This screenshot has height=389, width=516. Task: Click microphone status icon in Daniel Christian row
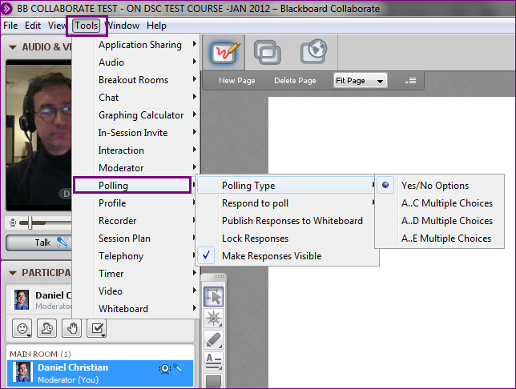[179, 369]
